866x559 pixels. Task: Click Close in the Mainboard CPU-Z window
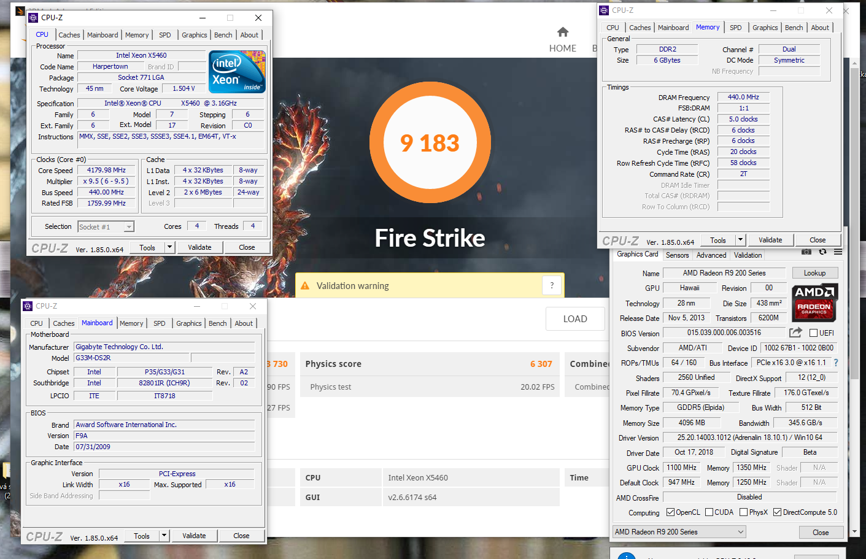click(241, 536)
